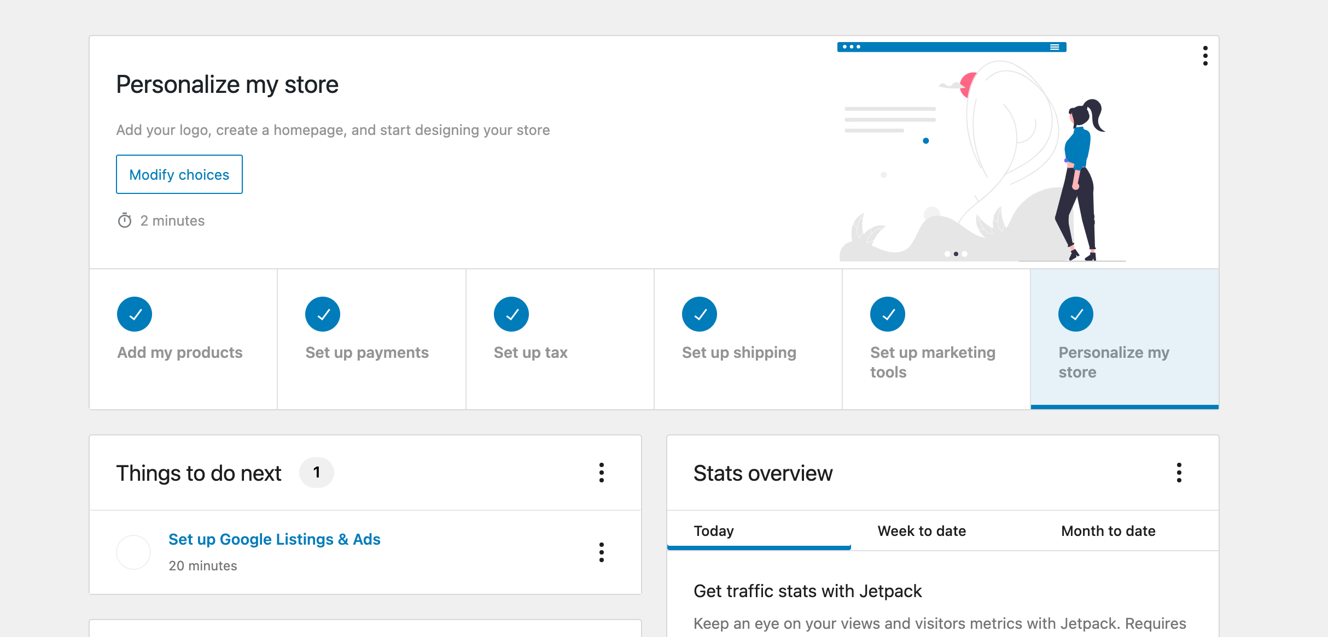Switch to the Week to date tab
Screen dimensions: 1328x637
point(922,530)
